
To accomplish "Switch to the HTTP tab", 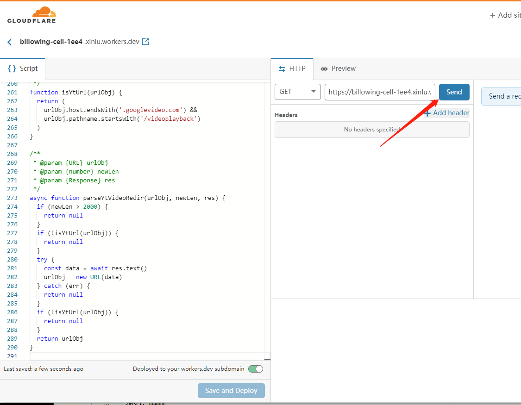I will tap(292, 69).
